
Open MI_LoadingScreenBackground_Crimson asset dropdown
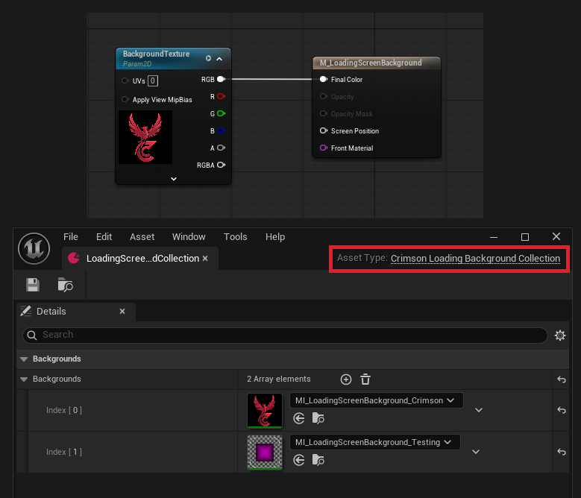[377, 400]
